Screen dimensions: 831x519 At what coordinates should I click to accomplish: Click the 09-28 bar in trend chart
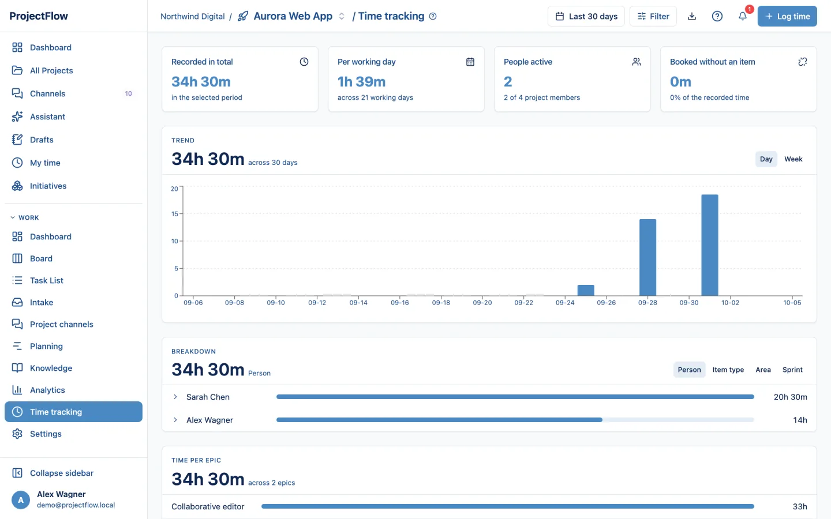click(x=647, y=257)
